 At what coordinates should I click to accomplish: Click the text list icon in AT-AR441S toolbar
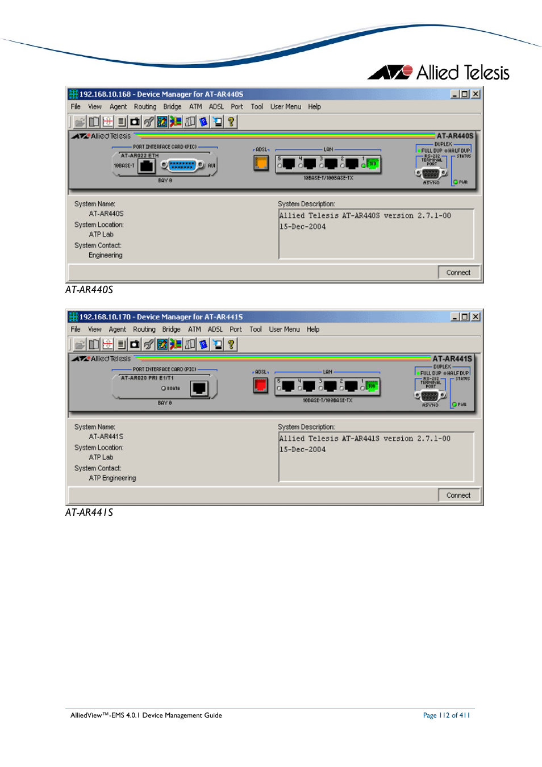point(122,344)
